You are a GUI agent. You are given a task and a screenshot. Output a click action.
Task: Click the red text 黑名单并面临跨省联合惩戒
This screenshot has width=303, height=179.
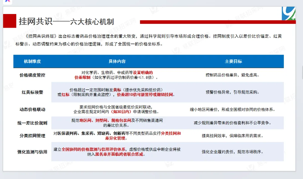click(119, 154)
